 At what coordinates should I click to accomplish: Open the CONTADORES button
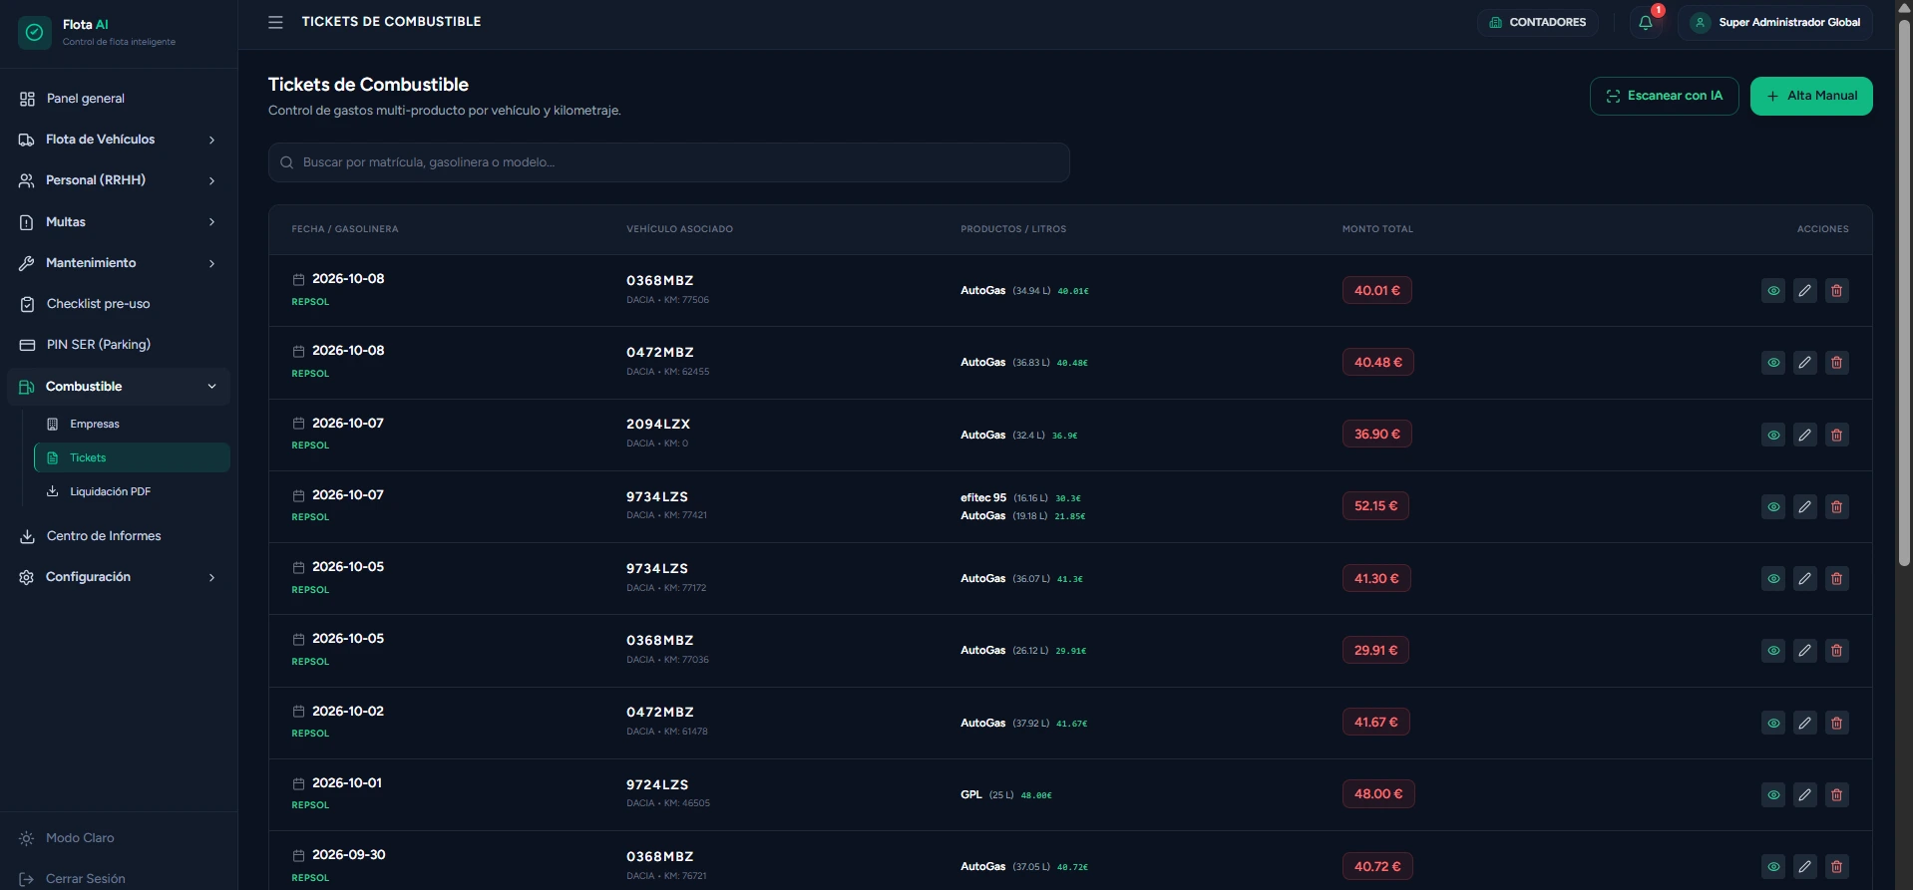point(1538,22)
